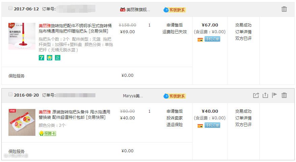The width and height of the screenshot is (296, 162).
Task: Delete the 2016-08-20 order via trash icon
Action: pyautogui.click(x=284, y=95)
